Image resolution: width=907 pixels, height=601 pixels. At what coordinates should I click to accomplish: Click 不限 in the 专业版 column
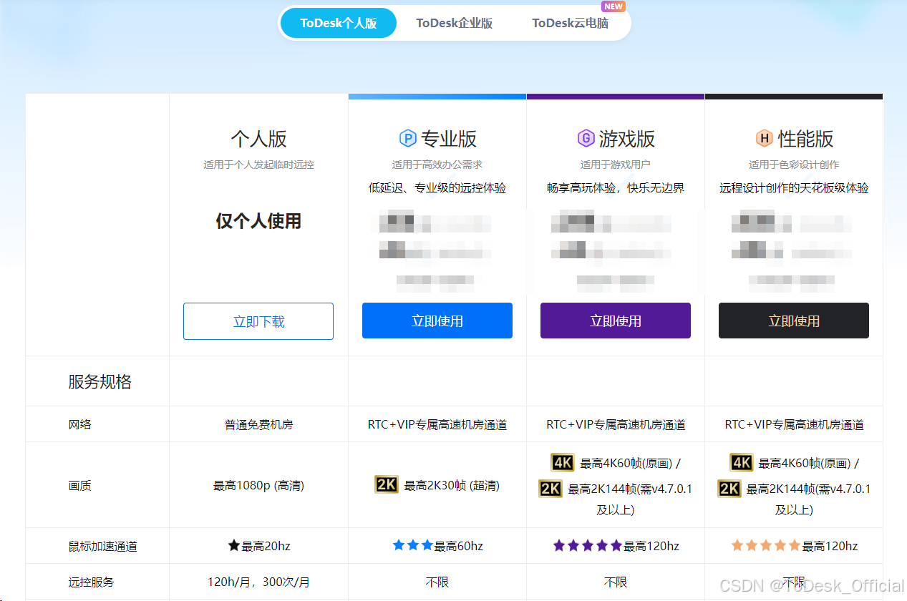[437, 582]
